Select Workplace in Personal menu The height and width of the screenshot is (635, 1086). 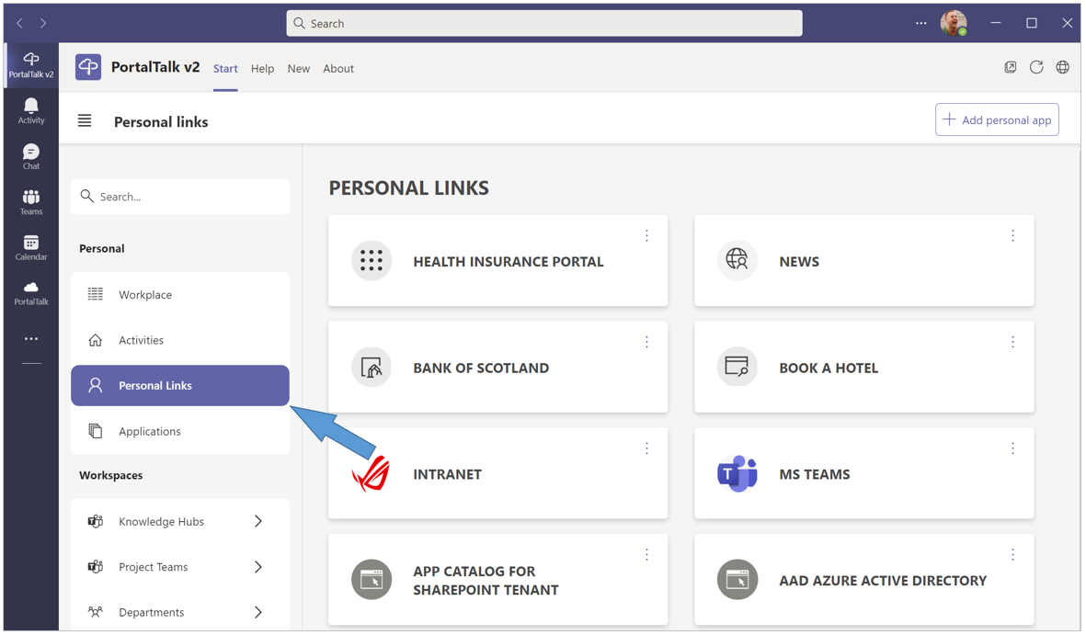(180, 294)
